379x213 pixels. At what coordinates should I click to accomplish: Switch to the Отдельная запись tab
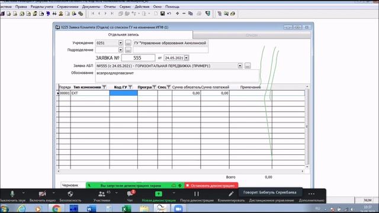point(123,34)
